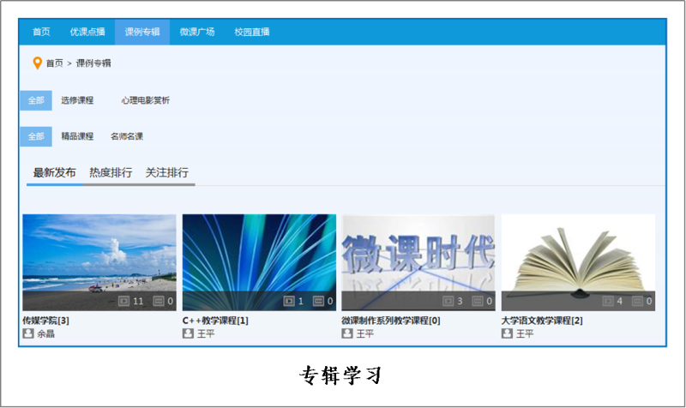Screen dimensions: 686x408
Task: Select 全部 in the 精品课程 filter row
Action: coord(36,136)
